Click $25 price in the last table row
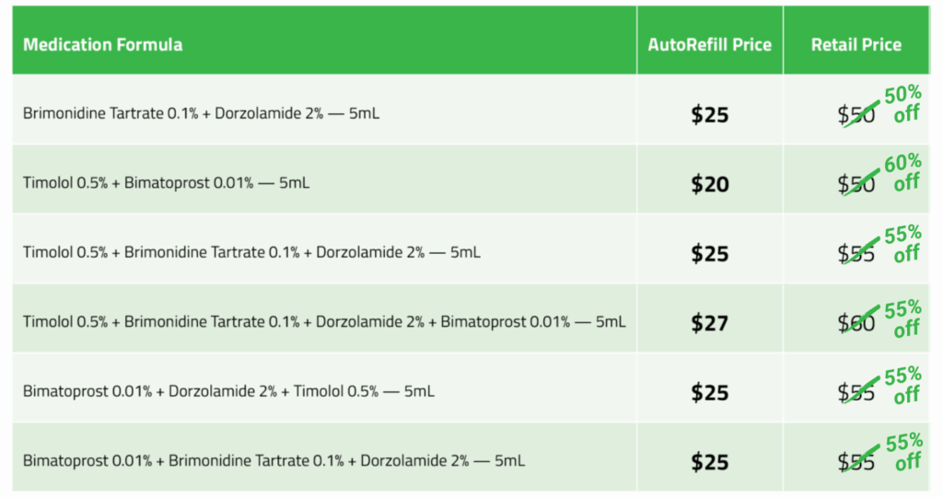The image size is (943, 497). pyautogui.click(x=710, y=461)
